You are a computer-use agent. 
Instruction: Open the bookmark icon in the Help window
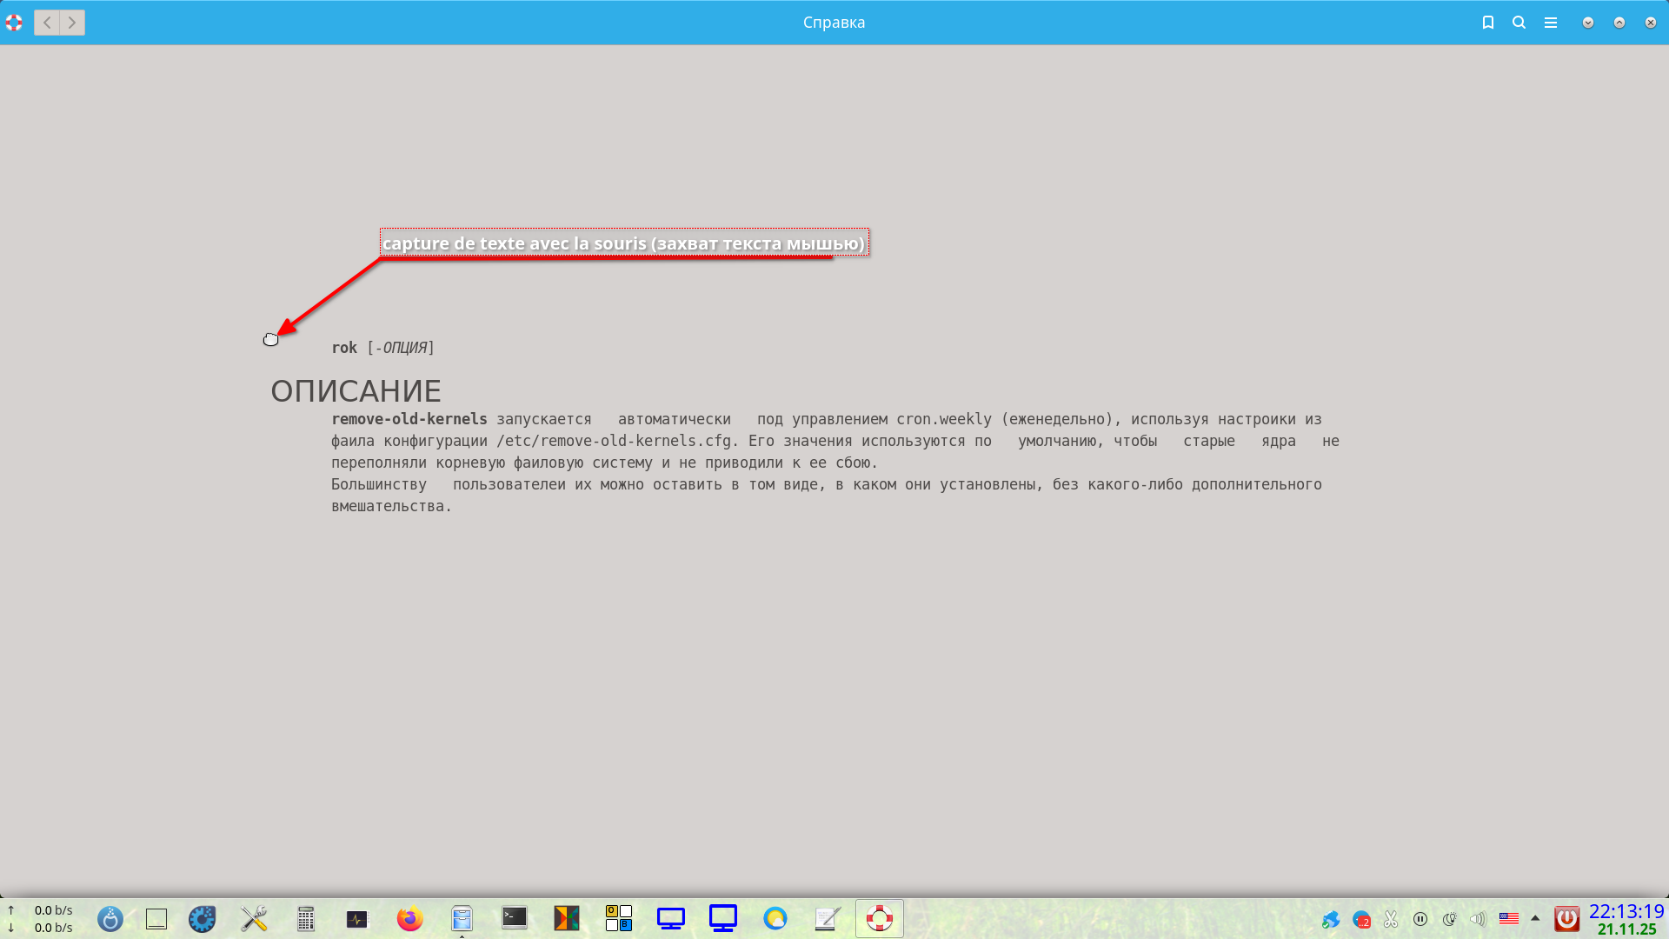[1488, 23]
